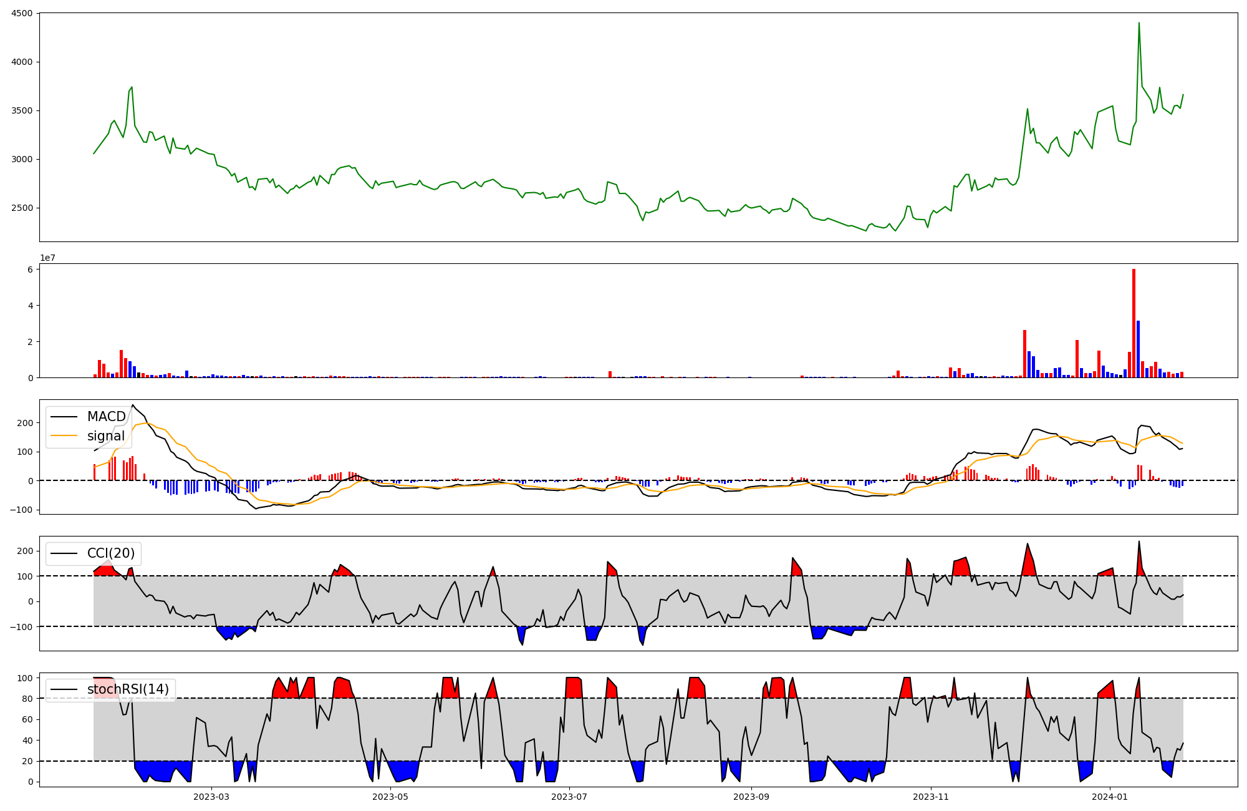The width and height of the screenshot is (1247, 811).
Task: Select the CCI(20) legend entry
Action: 110,553
